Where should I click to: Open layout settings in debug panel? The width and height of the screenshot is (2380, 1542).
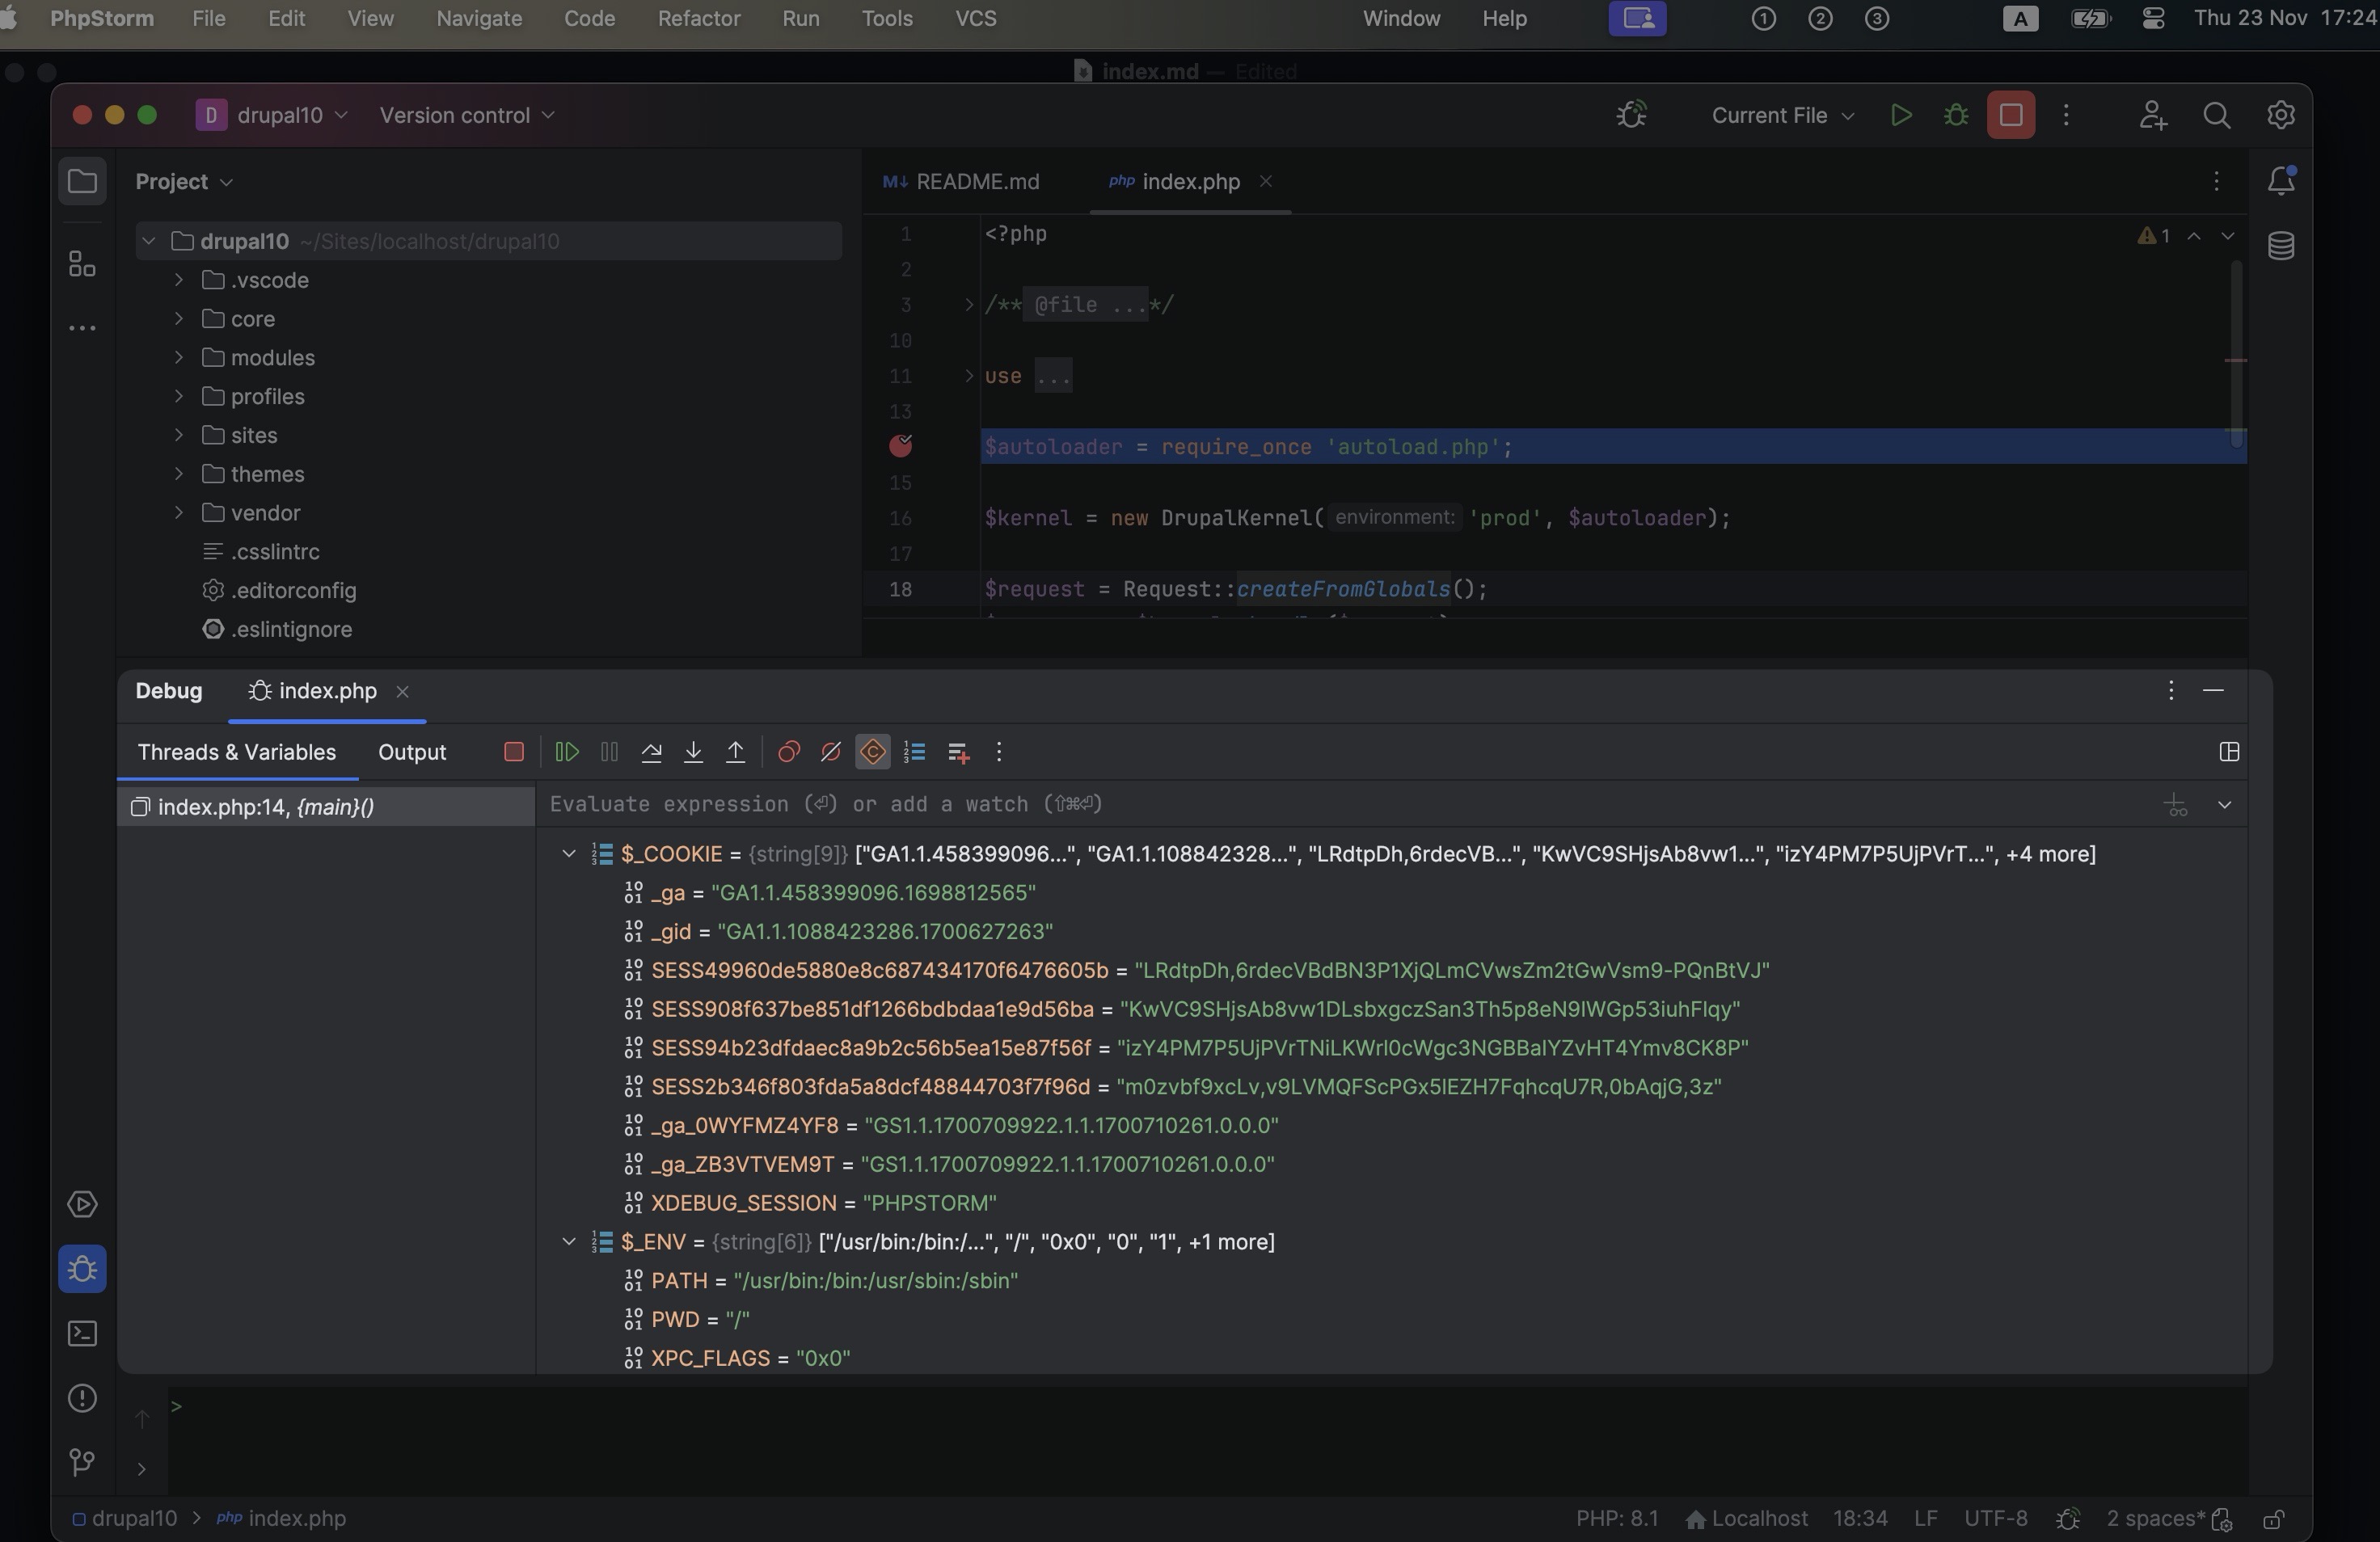[x=2229, y=752]
